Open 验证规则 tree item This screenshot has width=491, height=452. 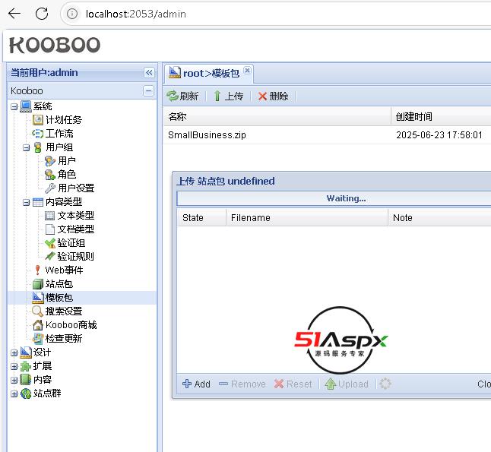tap(75, 256)
